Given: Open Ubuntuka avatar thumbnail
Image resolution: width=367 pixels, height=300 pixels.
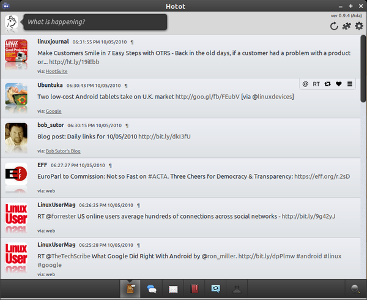Looking at the screenshot, I should [x=16, y=94].
